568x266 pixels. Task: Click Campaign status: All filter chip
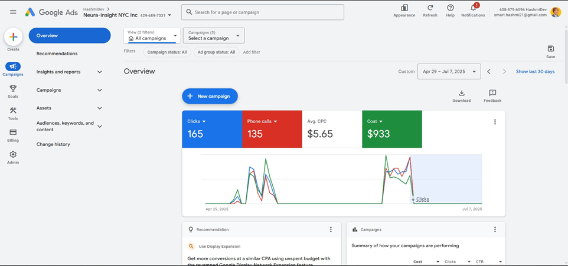[167, 52]
